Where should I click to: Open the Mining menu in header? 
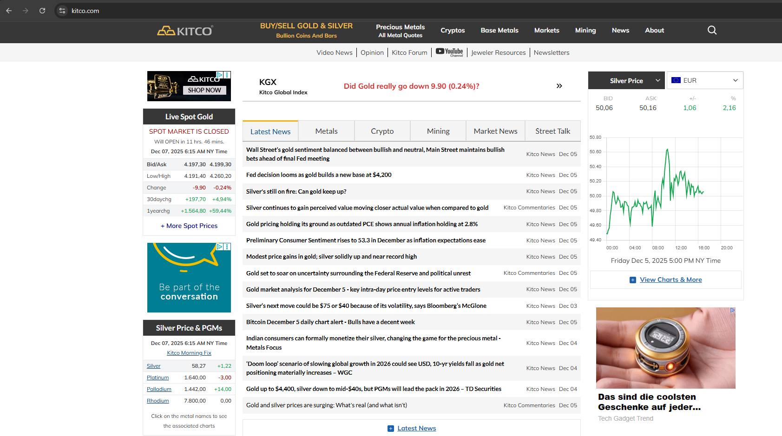pos(585,30)
